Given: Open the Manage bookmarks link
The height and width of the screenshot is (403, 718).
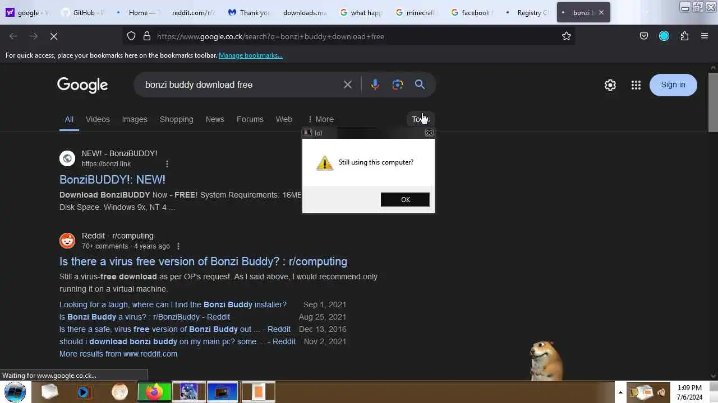Looking at the screenshot, I should pyautogui.click(x=251, y=55).
